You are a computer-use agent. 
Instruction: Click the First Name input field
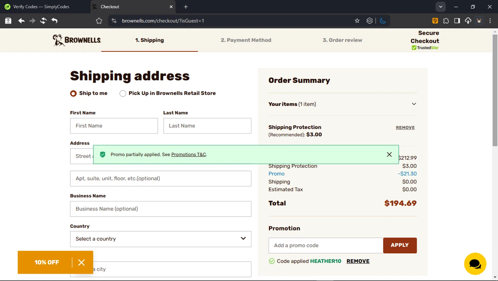click(x=114, y=126)
